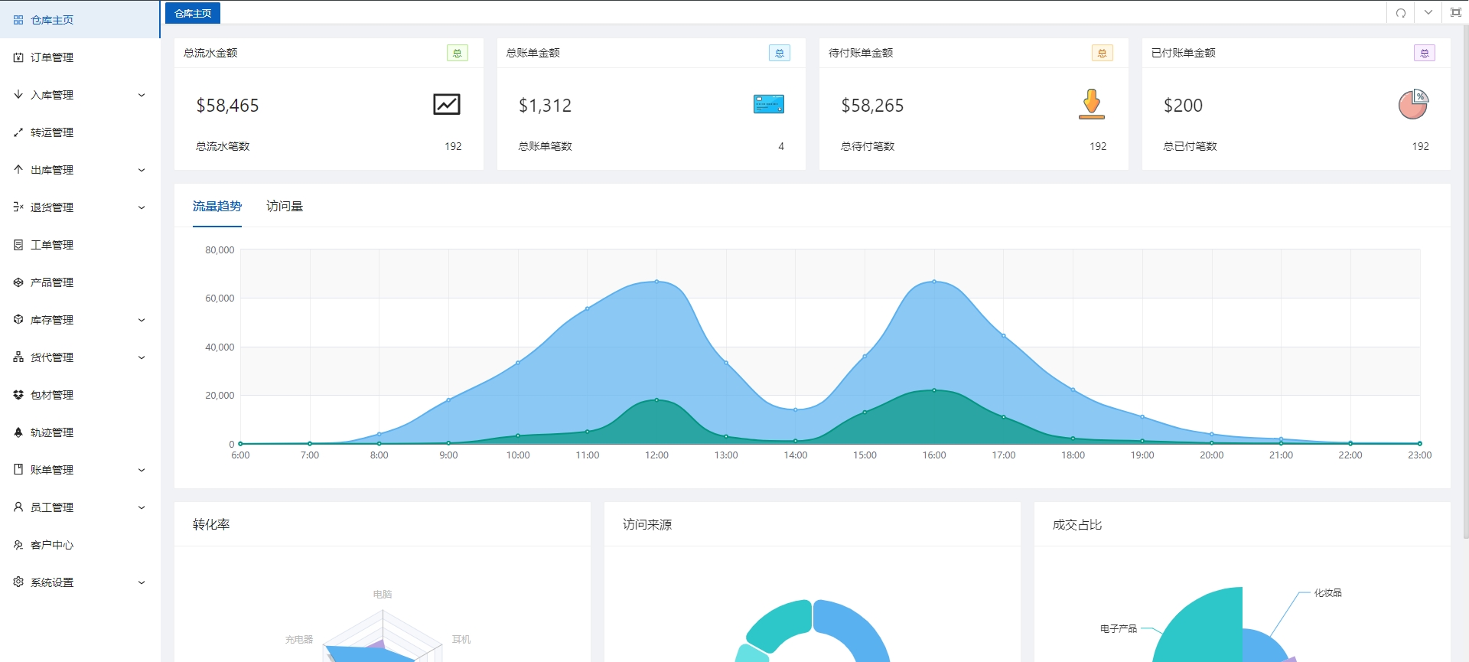Click the 访问来源 panel title
This screenshot has width=1469, height=662.
(x=647, y=524)
